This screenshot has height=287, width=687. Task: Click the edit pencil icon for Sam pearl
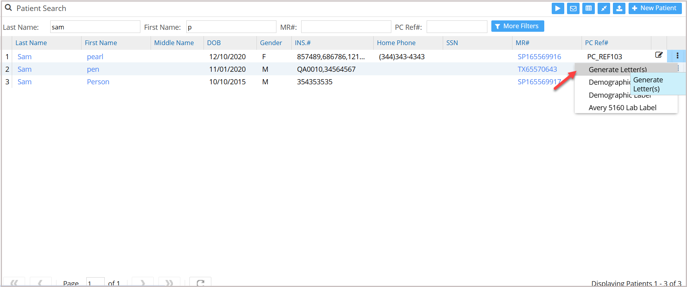659,55
